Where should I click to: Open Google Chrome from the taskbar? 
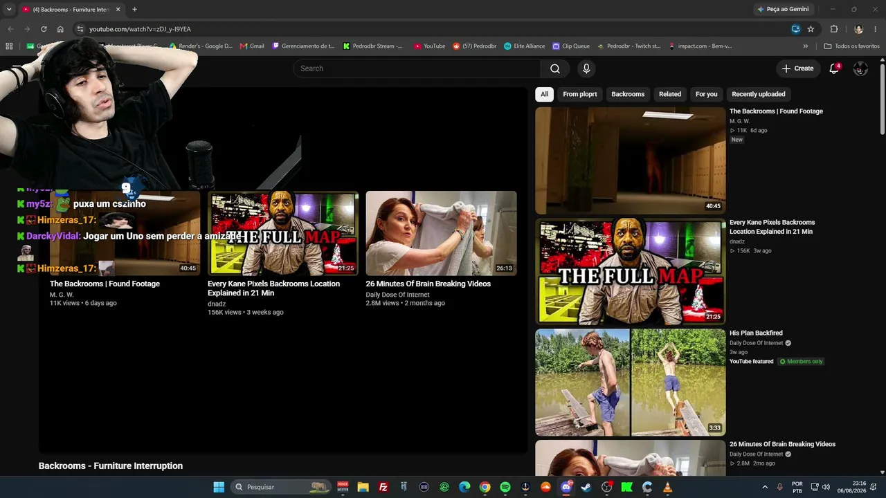(x=485, y=487)
